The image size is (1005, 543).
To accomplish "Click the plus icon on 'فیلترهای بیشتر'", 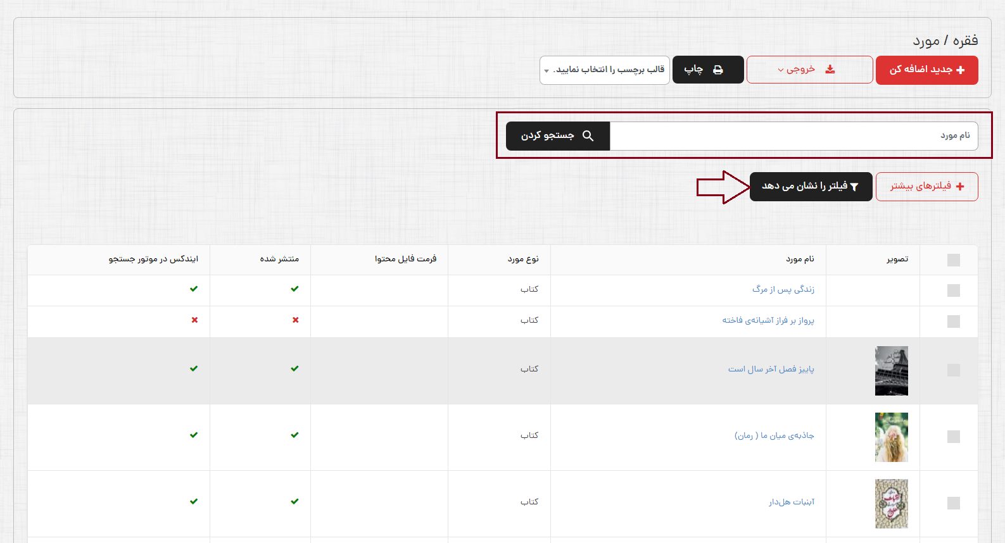I will [x=960, y=187].
